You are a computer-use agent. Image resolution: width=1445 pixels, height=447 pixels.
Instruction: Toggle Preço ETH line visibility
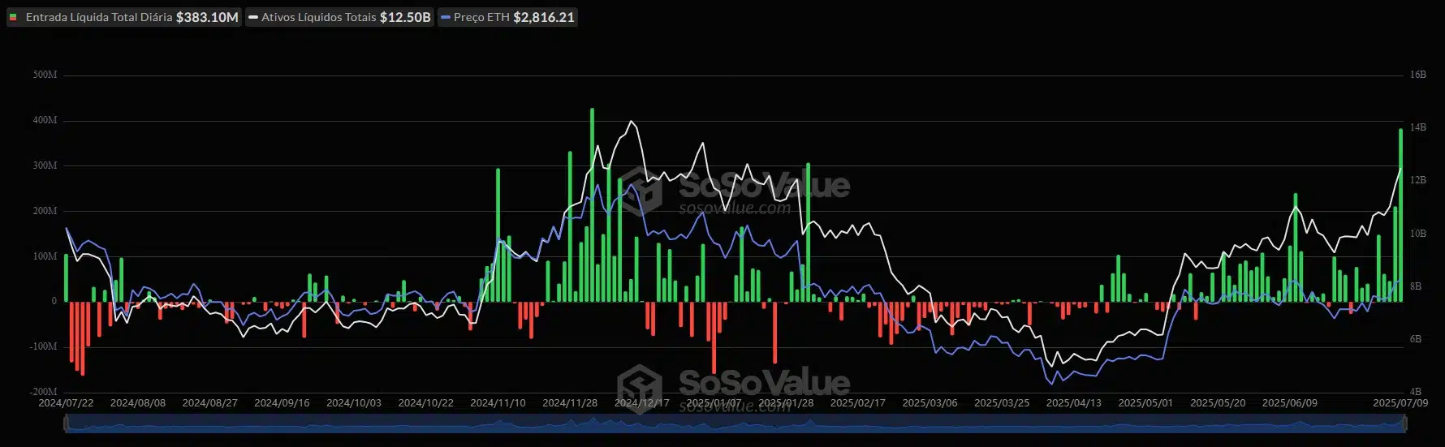pos(508,17)
